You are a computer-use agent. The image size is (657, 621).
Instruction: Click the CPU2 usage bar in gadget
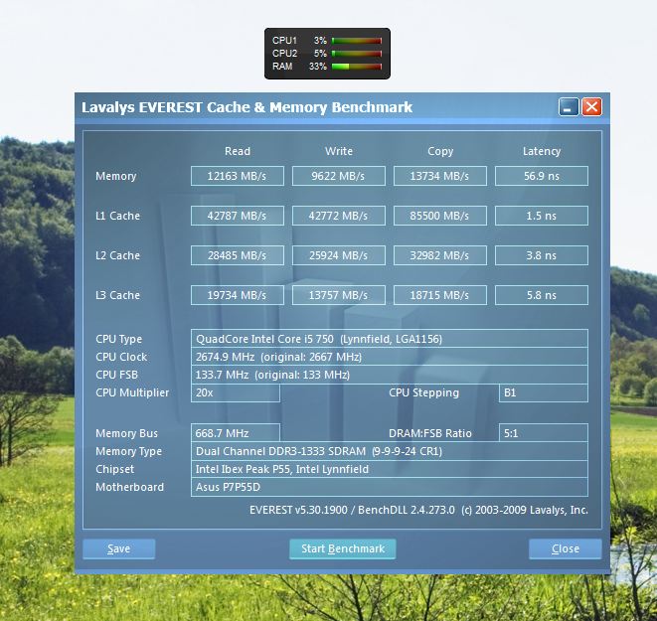(357, 54)
